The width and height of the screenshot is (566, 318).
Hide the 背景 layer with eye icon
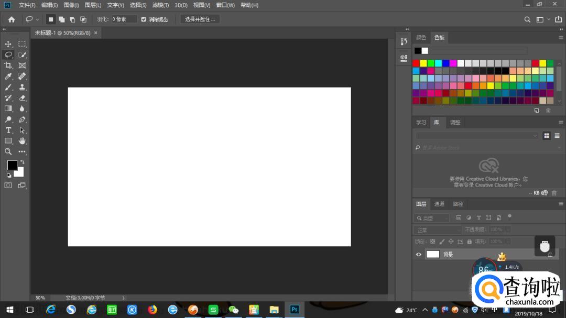418,255
